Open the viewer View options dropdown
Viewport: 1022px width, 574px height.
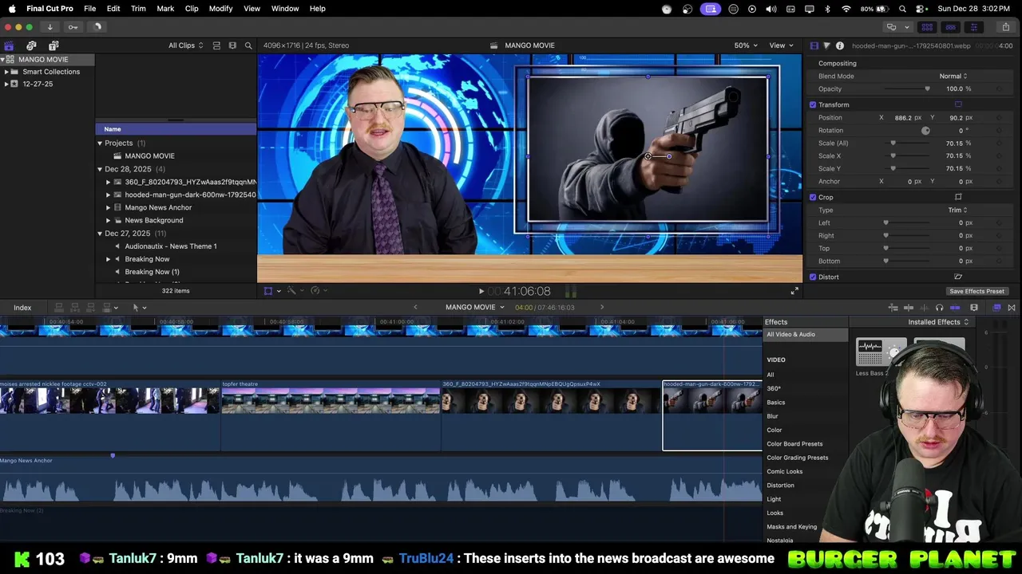(x=781, y=45)
